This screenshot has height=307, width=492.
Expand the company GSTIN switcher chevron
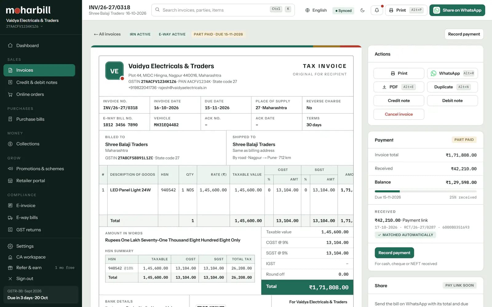coord(42,26)
